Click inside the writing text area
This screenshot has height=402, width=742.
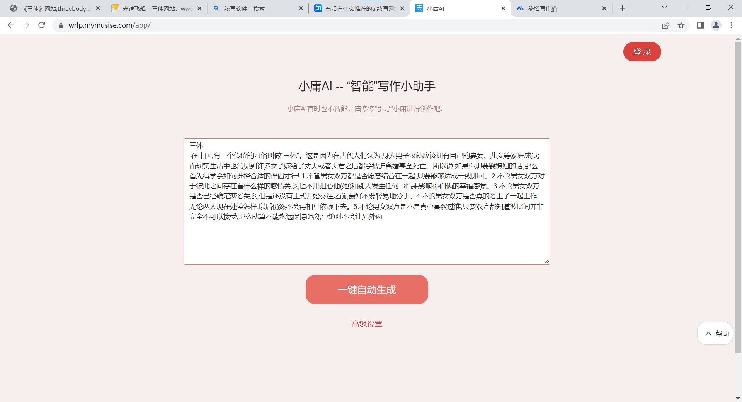click(367, 201)
